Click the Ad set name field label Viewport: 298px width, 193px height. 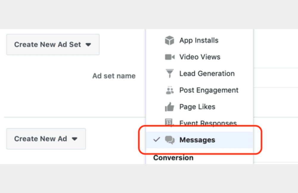[114, 76]
